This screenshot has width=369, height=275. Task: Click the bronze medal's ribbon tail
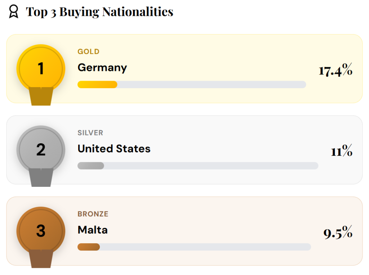(x=41, y=259)
